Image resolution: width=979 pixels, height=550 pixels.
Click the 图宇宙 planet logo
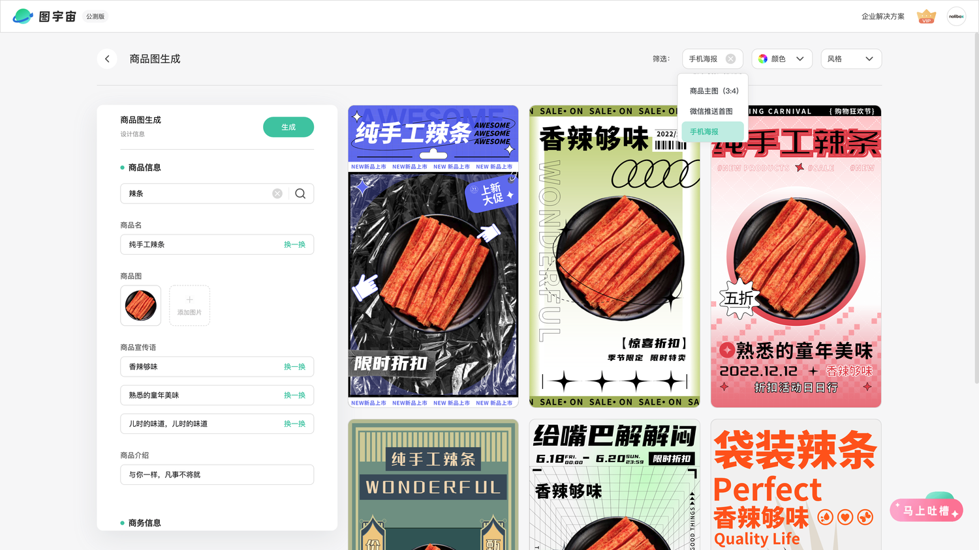[x=23, y=16]
